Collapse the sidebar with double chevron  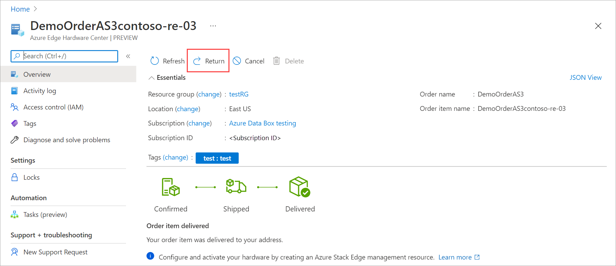pos(128,56)
